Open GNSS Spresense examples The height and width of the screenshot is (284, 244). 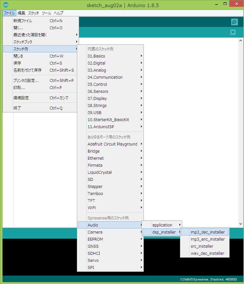(110, 246)
